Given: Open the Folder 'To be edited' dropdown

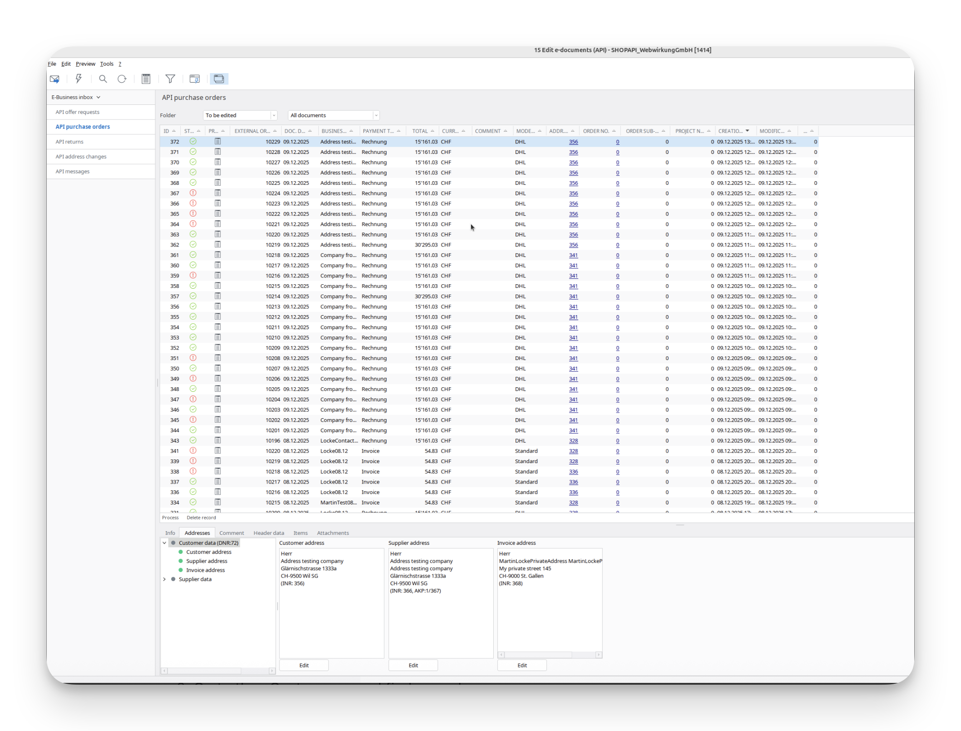Looking at the screenshot, I should click(273, 115).
